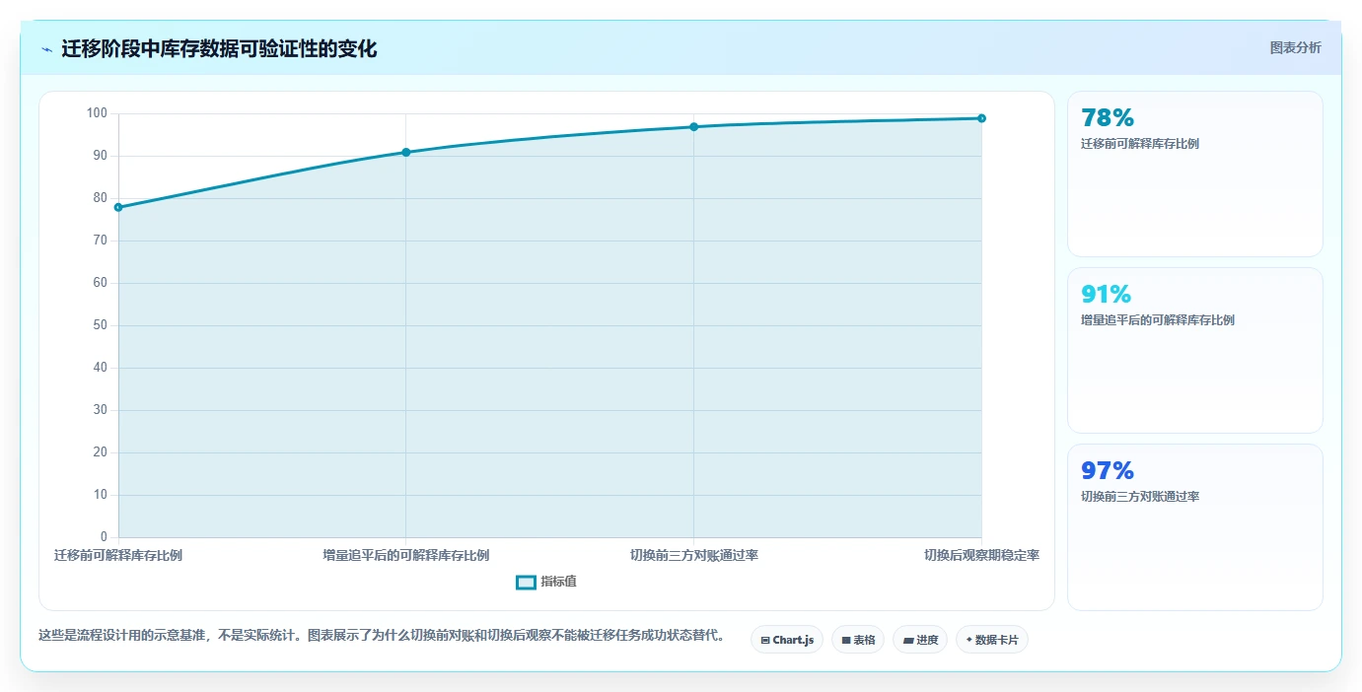Select the 数据卡片 tag pill

992,640
